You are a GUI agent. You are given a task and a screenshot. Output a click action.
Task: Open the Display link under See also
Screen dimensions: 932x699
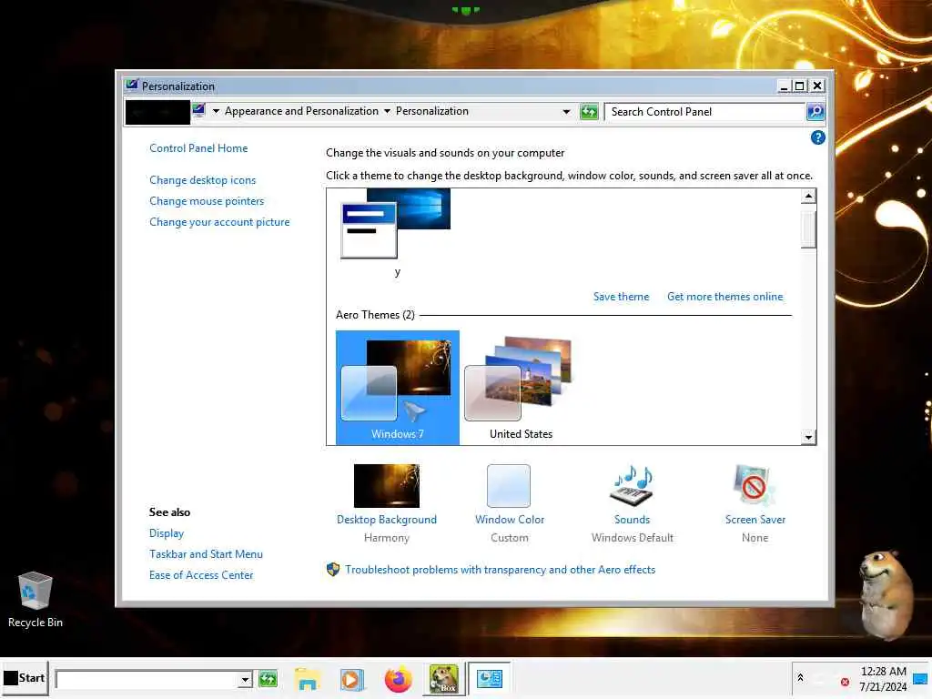(x=167, y=533)
